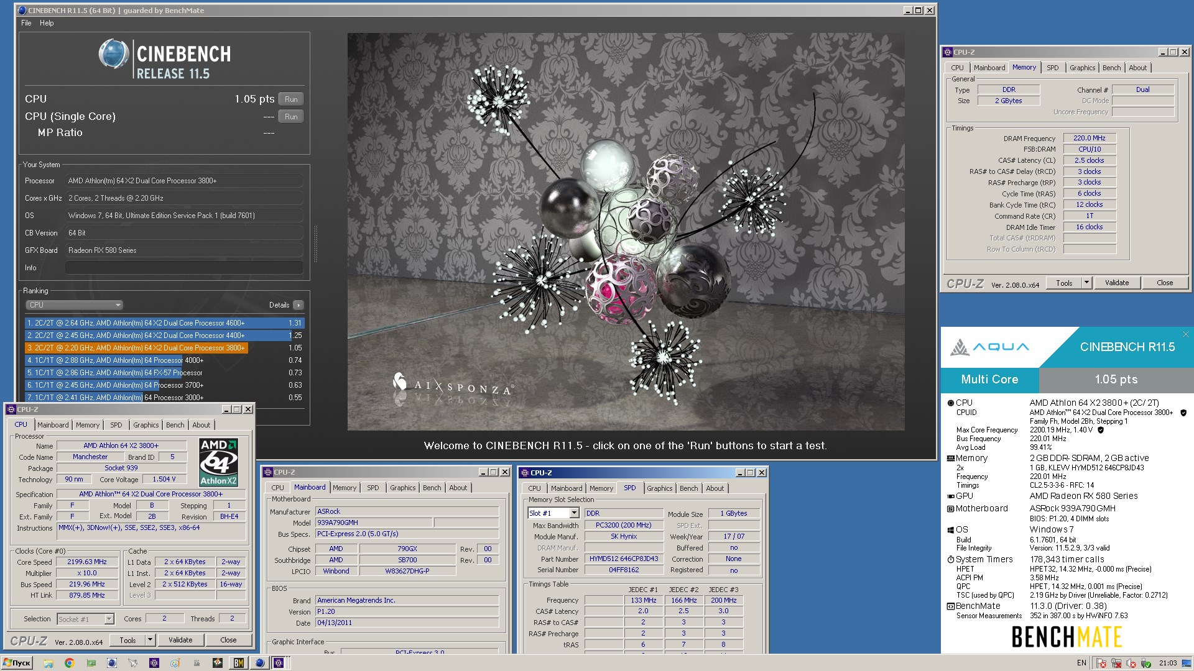Click the Motherboard icon in BenchMate panel

[x=950, y=509]
